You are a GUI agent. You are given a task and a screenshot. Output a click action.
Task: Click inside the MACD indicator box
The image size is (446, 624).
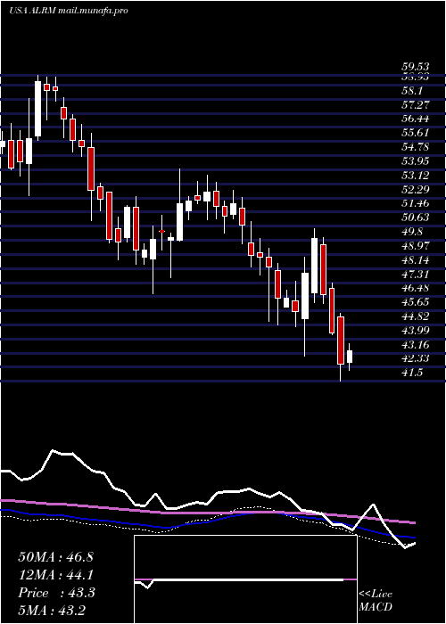pos(245,579)
